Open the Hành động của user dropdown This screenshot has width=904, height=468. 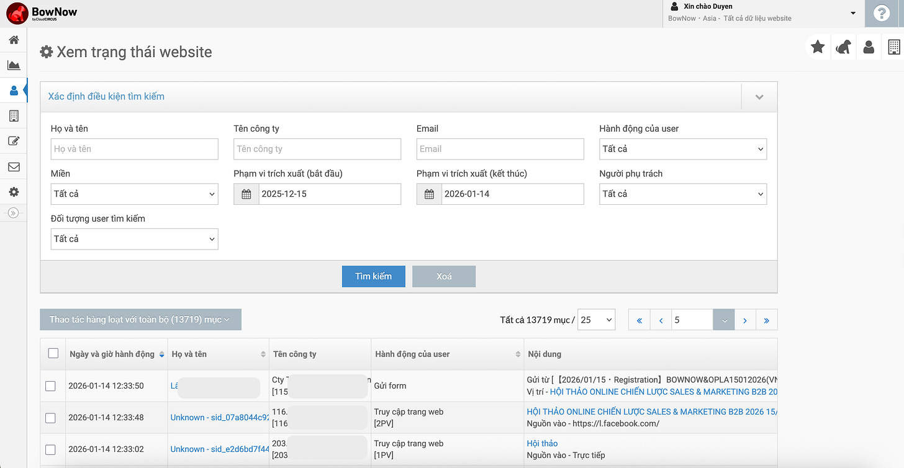[683, 149]
